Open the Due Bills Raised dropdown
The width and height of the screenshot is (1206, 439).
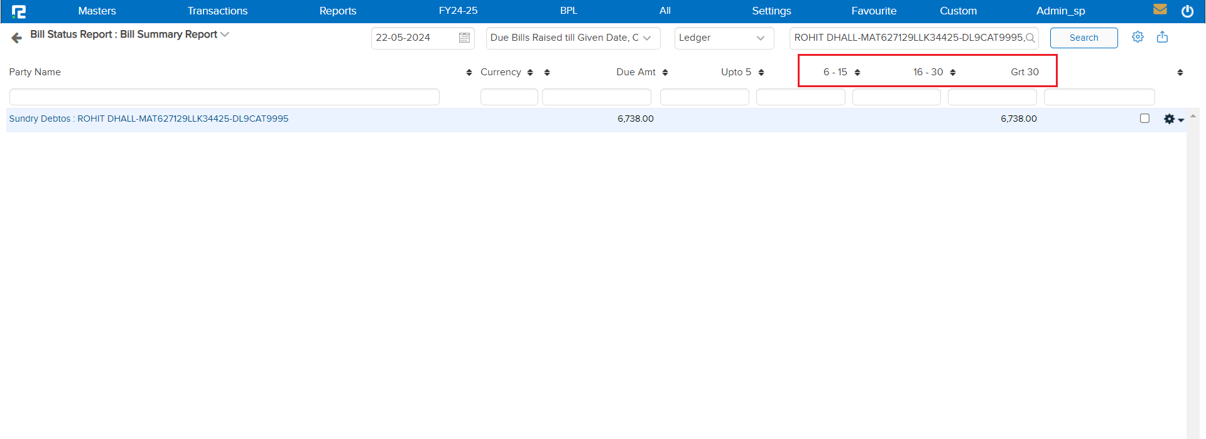(x=572, y=38)
